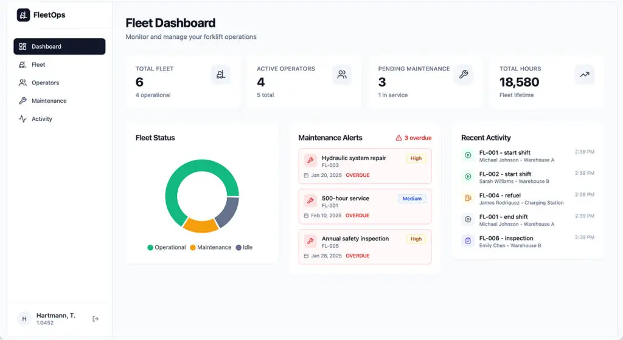Select Activity in the sidebar navigation
This screenshot has height=340, width=623.
(41, 119)
